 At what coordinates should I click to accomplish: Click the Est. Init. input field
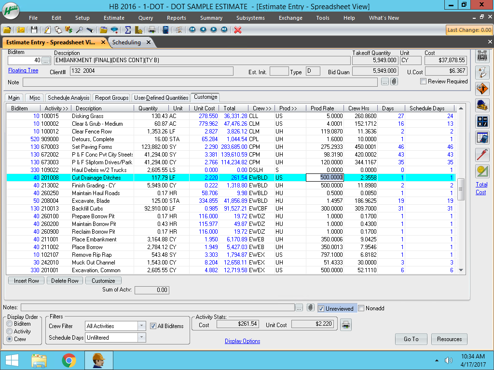click(279, 71)
